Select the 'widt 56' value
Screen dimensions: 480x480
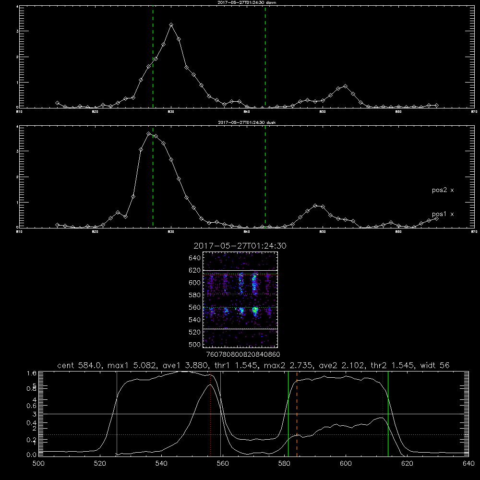(435, 365)
